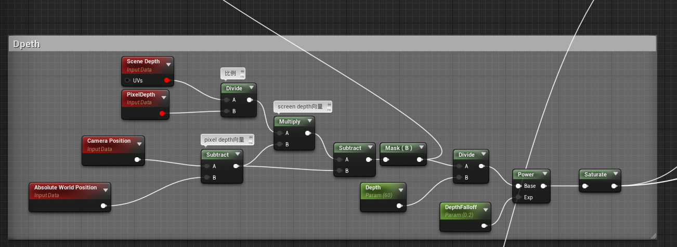Select the Dpeth comment box header
The height and width of the screenshot is (247, 677).
pyautogui.click(x=333, y=44)
